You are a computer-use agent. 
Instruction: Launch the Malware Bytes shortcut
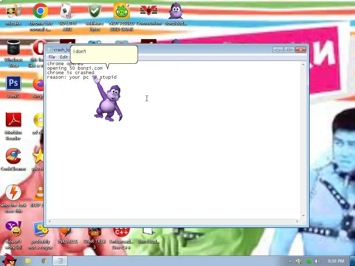[94, 17]
